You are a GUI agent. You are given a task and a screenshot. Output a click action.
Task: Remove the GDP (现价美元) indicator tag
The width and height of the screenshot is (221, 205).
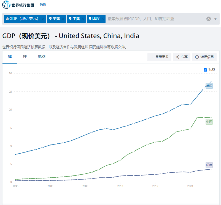point(43,19)
